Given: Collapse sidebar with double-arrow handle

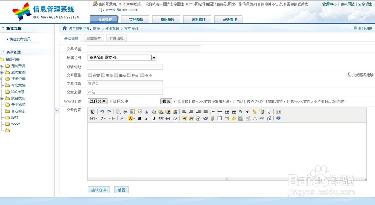Looking at the screenshot, I should pyautogui.click(x=56, y=110).
